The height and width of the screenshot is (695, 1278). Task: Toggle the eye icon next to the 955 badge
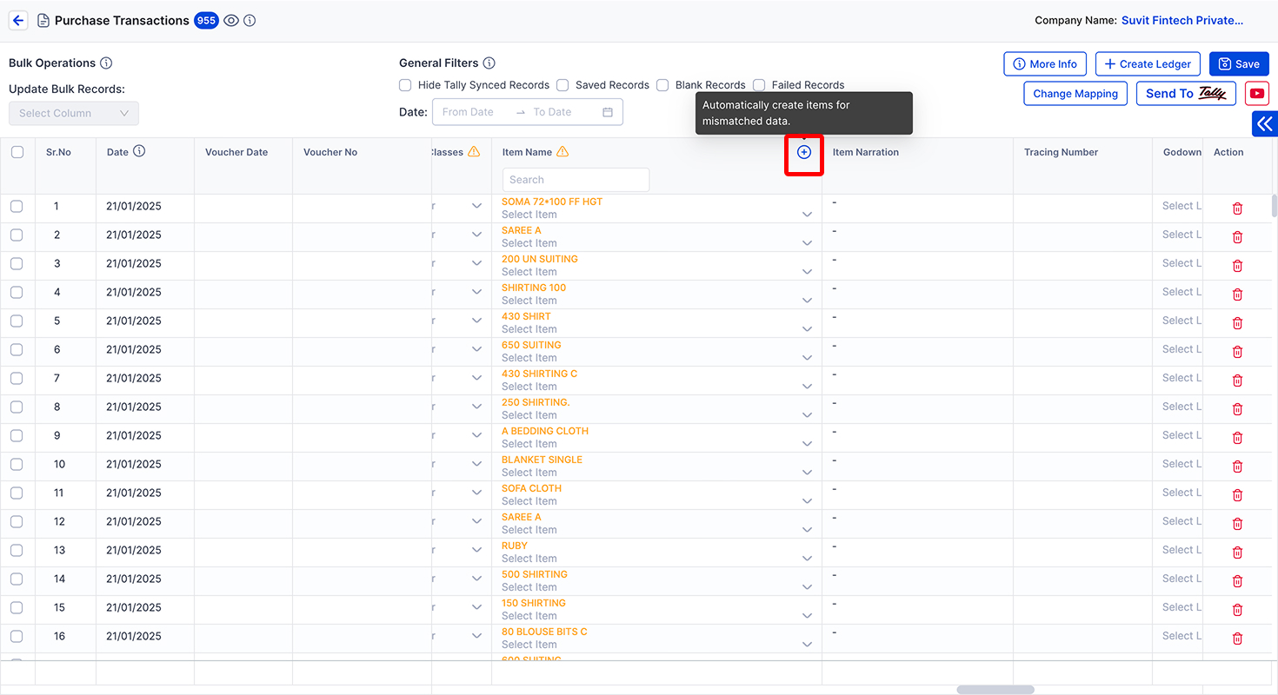click(x=231, y=20)
